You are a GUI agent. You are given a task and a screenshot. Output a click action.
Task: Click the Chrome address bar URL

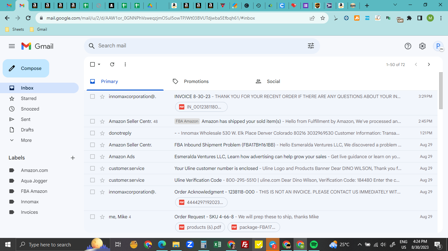coord(151,18)
